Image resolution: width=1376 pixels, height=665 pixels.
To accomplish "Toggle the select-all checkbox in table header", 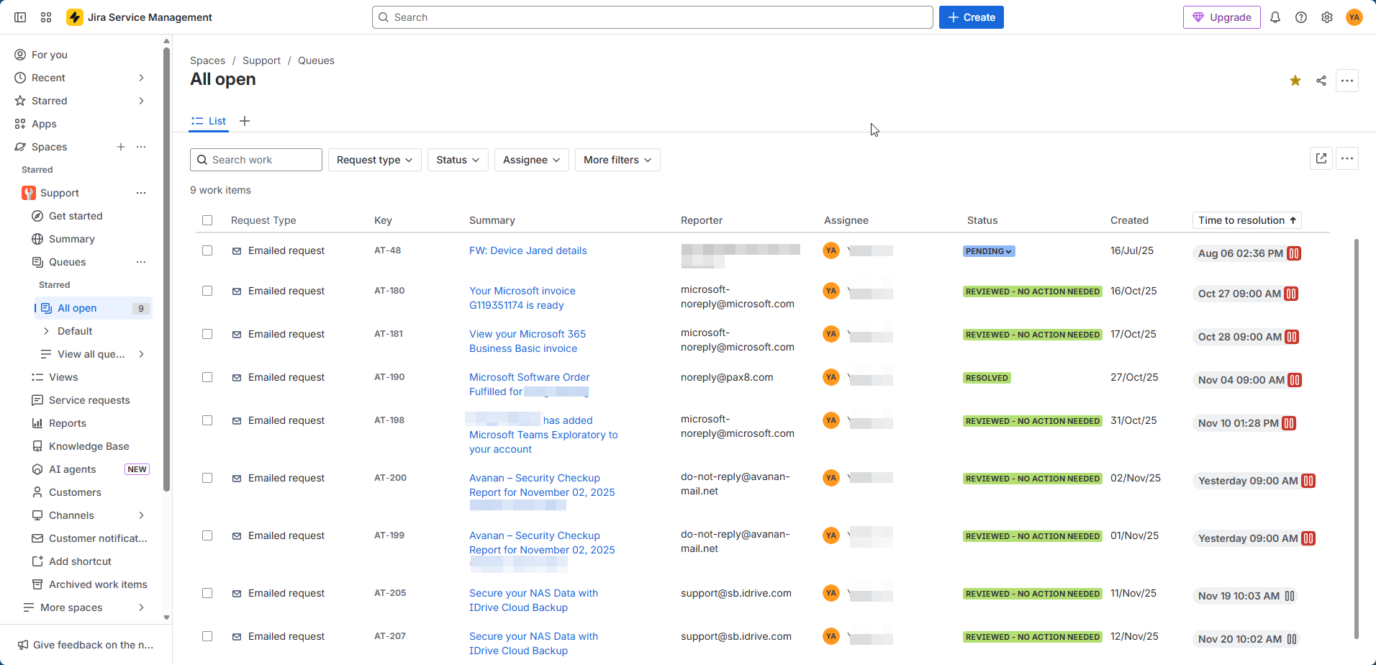I will (207, 220).
